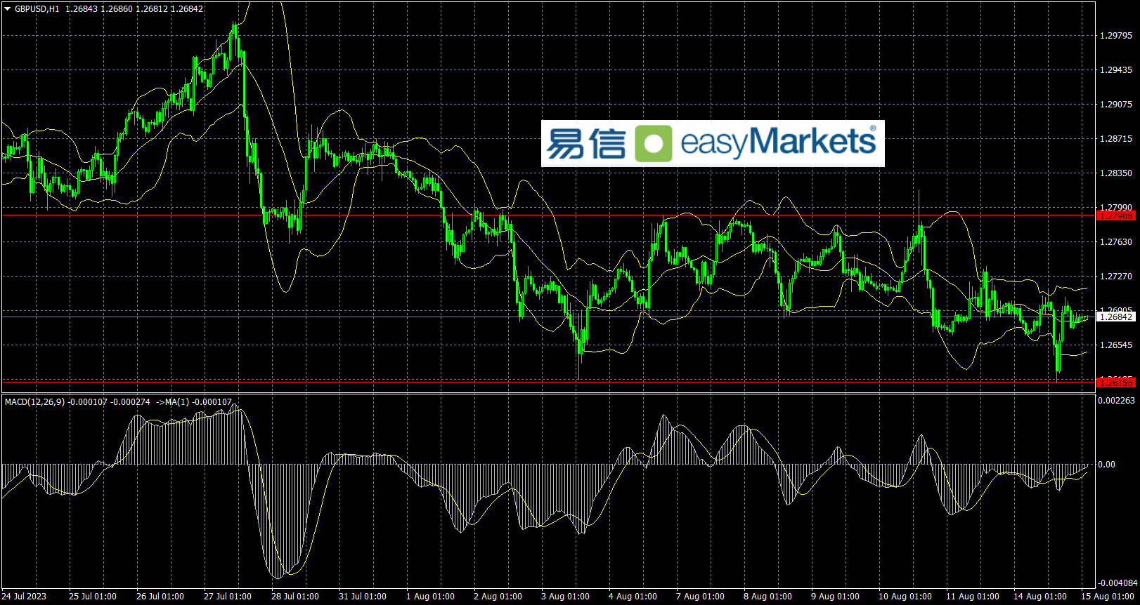Click the GBPUSD,H1 symbol title
The width and height of the screenshot is (1140, 605).
click(x=37, y=9)
